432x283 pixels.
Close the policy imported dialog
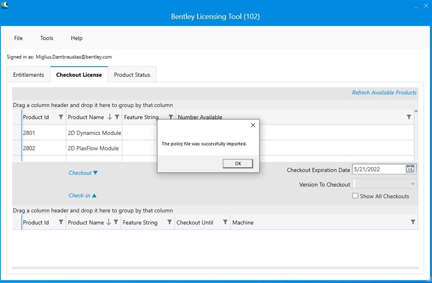coord(253,125)
